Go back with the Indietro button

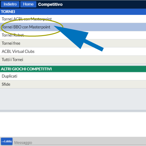10,4
